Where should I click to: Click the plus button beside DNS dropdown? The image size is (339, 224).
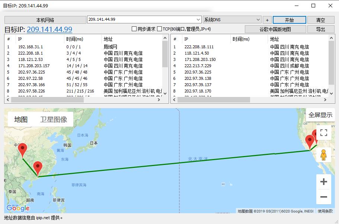point(267,20)
